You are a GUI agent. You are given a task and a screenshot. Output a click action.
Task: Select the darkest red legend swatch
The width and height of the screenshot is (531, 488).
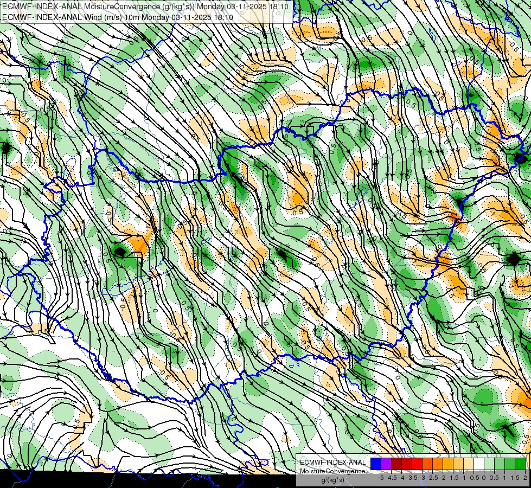click(396, 464)
